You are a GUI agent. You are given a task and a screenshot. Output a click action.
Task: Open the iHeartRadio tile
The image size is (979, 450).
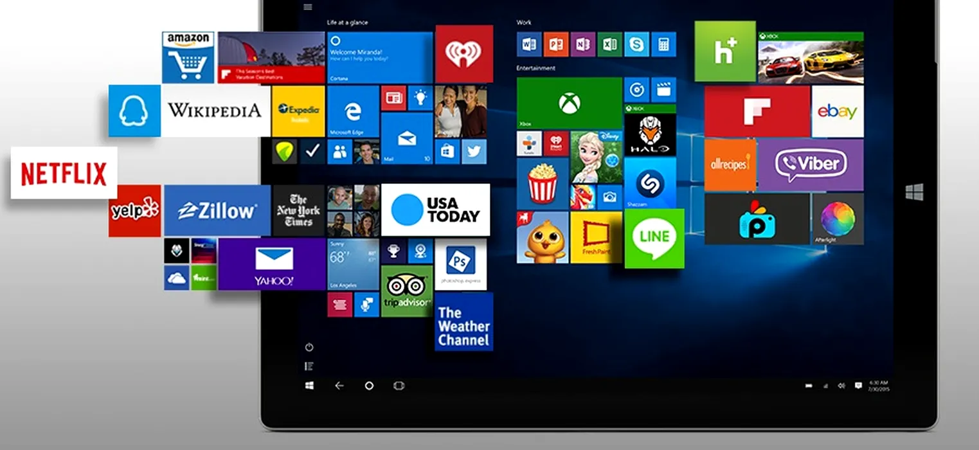pyautogui.click(x=464, y=54)
